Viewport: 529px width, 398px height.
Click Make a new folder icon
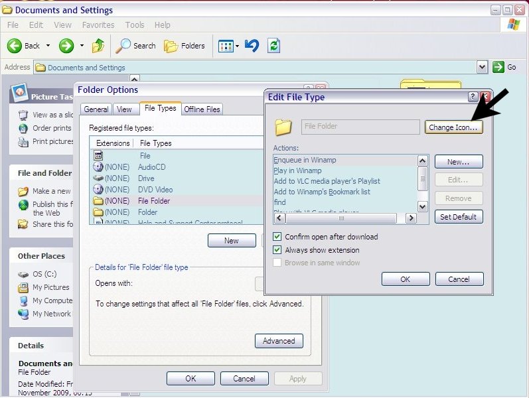[23, 191]
